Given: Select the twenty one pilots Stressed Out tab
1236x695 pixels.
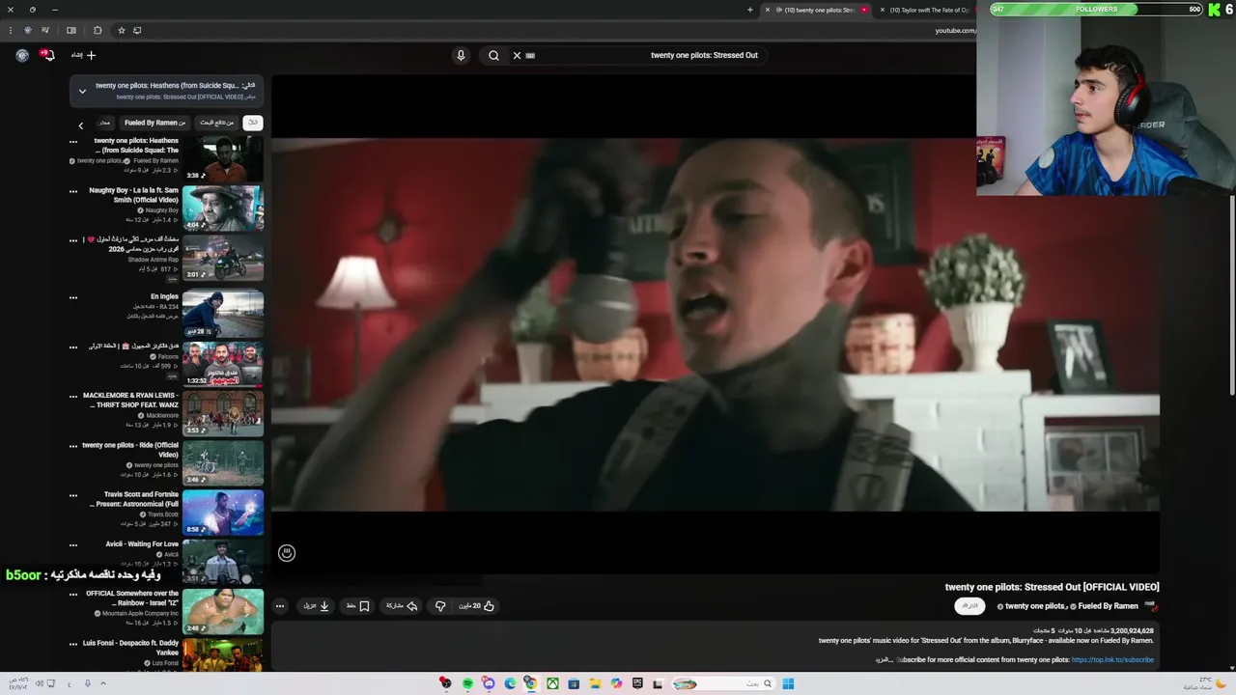Looking at the screenshot, I should point(817,10).
